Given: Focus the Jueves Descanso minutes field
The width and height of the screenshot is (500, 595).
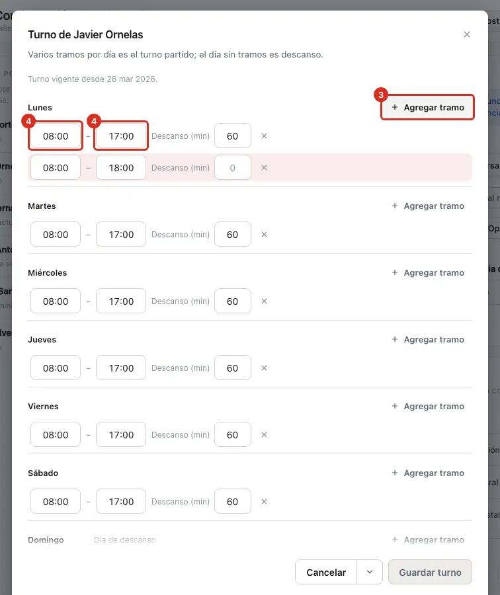Looking at the screenshot, I should 233,368.
